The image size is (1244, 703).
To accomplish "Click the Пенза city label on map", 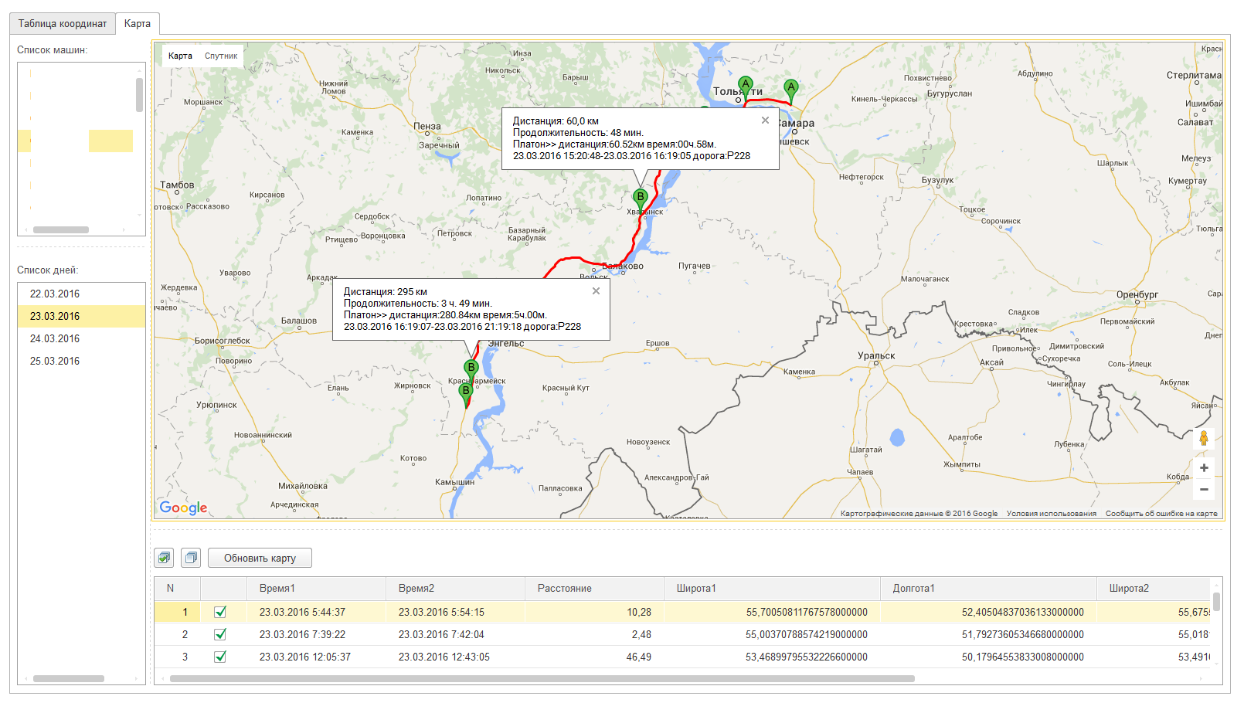I will [427, 127].
